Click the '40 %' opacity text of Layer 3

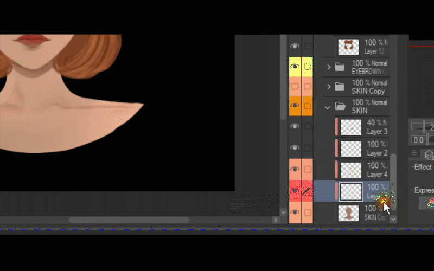[x=374, y=122]
